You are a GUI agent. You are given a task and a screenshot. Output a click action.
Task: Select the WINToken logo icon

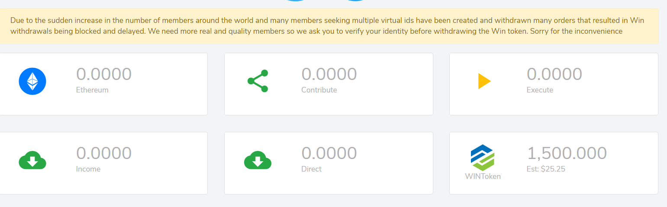[x=483, y=157]
